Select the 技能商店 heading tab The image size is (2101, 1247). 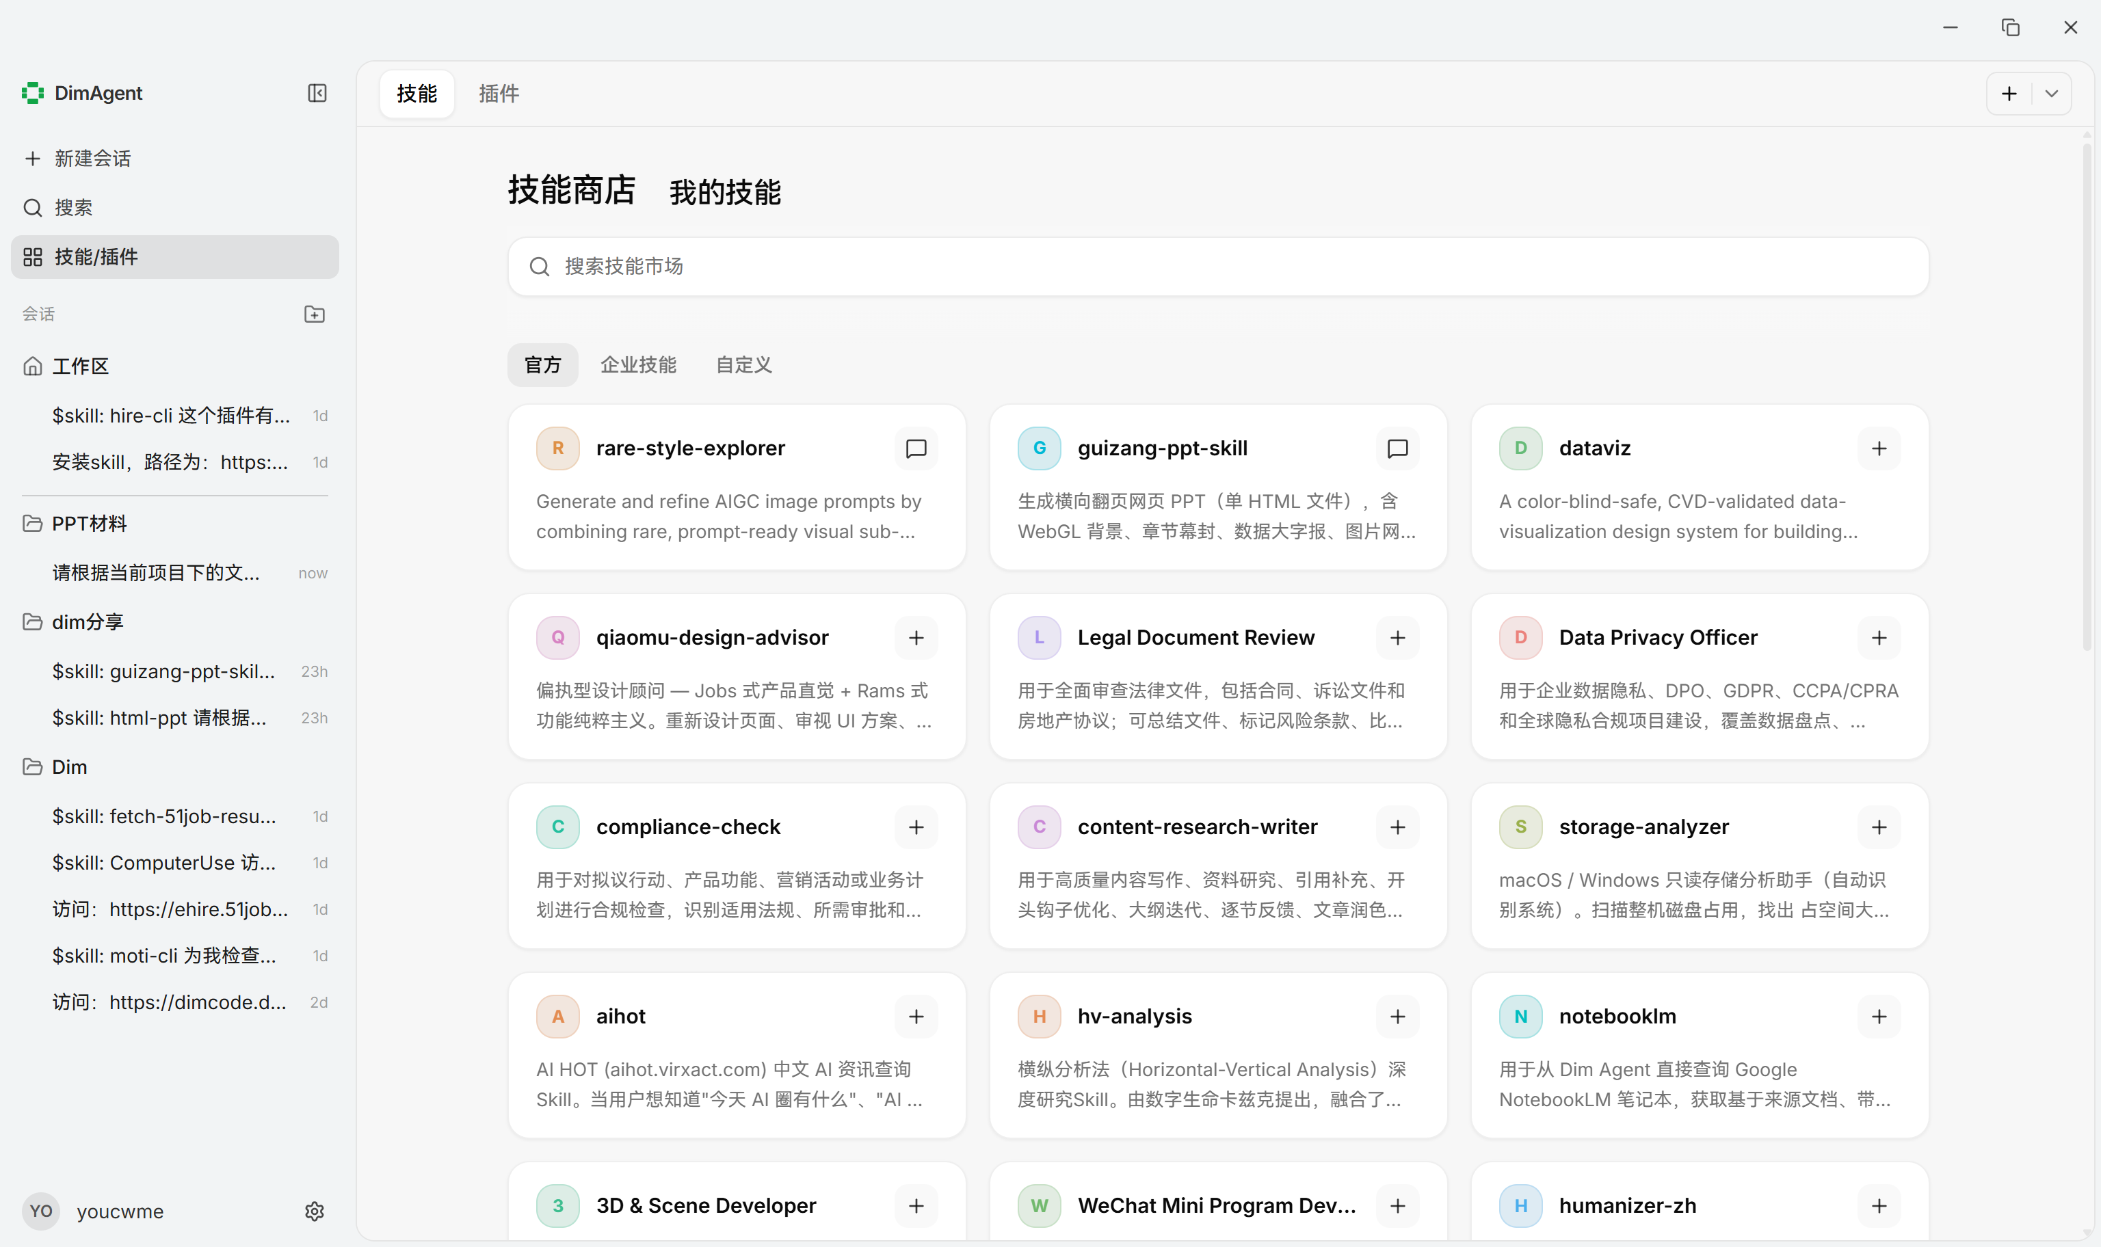click(572, 190)
